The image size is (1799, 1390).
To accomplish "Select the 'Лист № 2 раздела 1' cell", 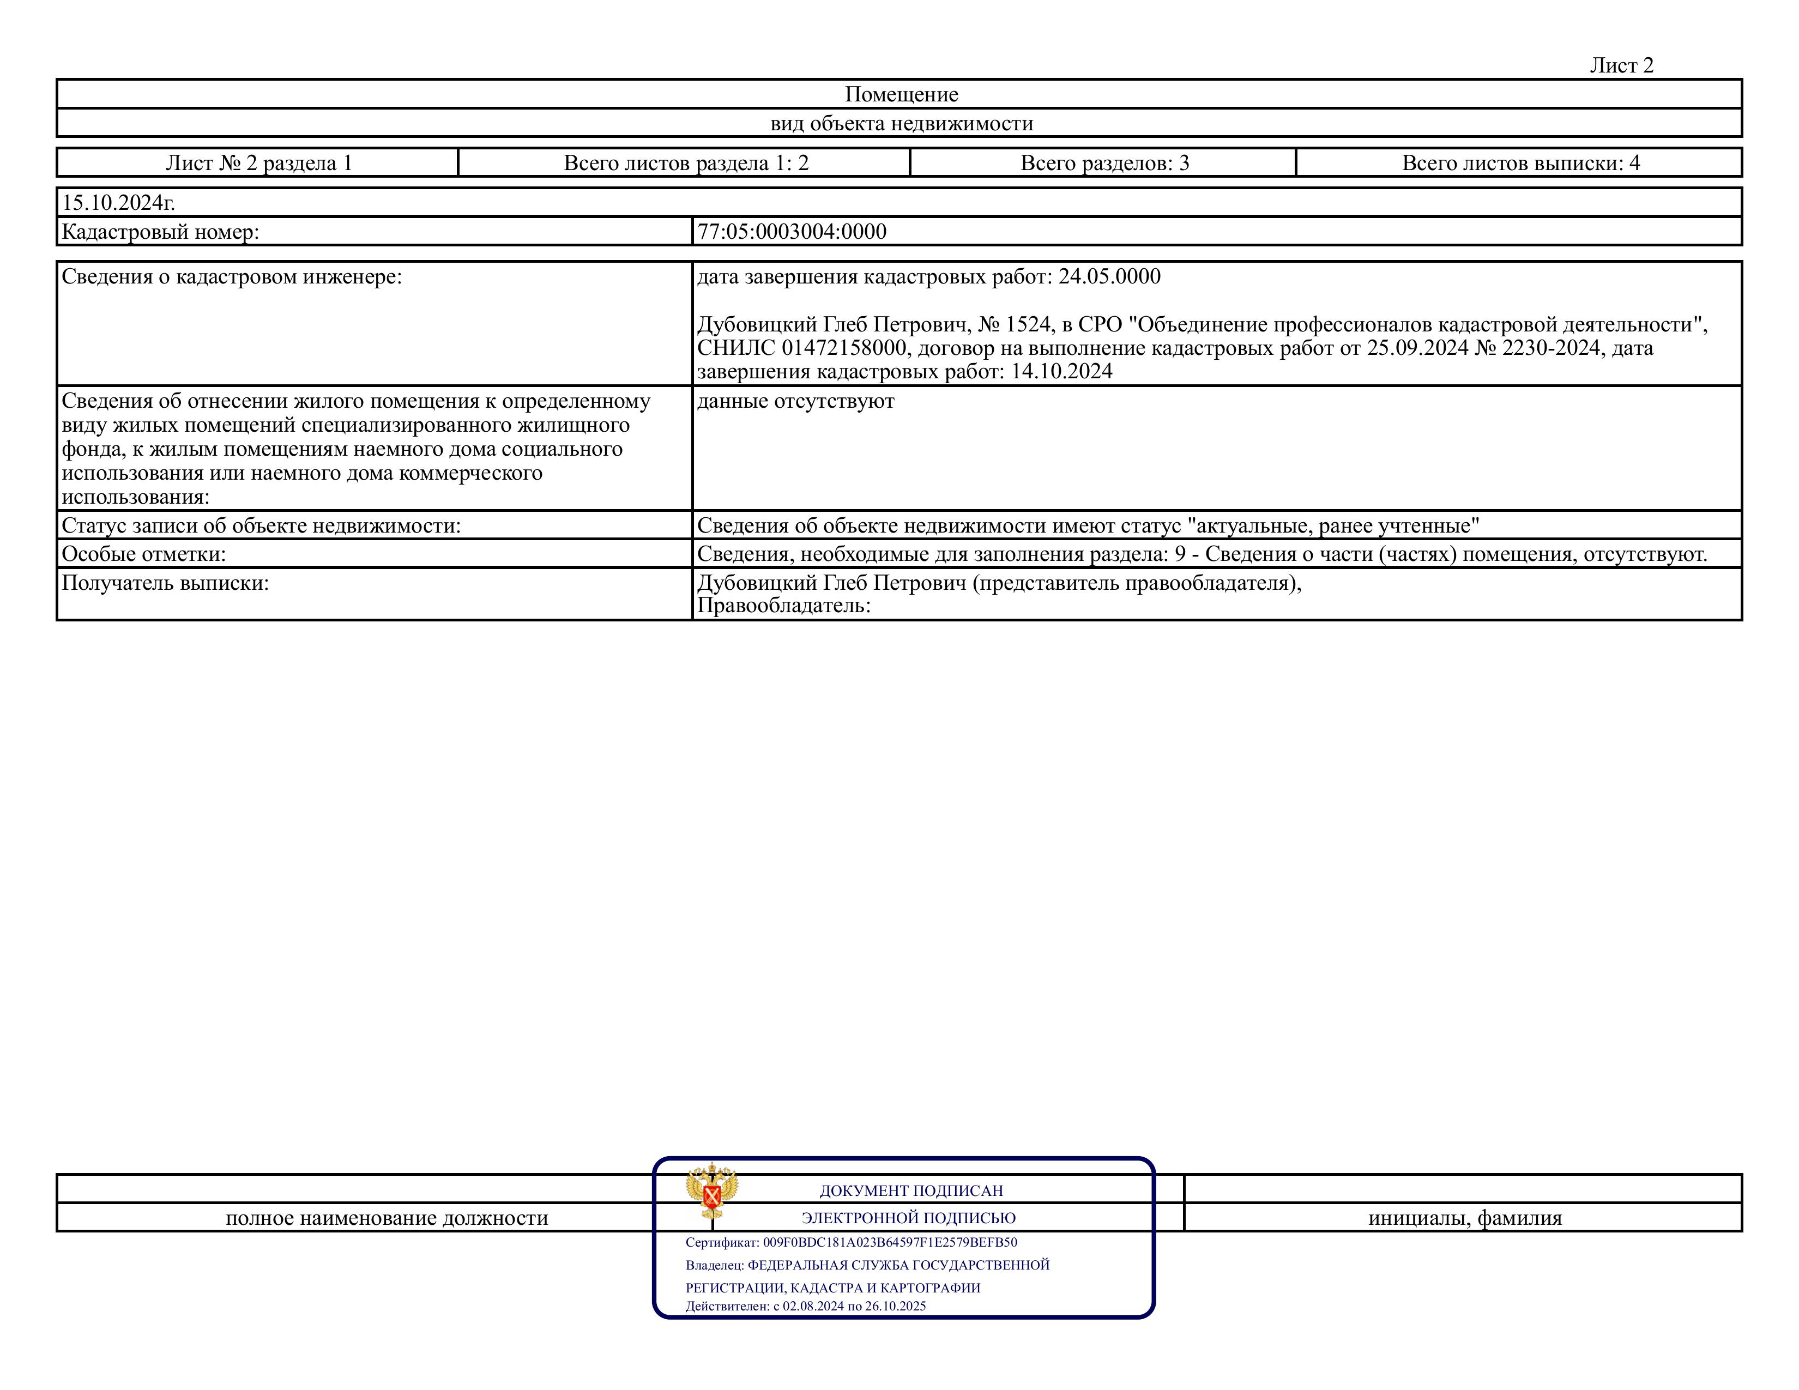I will pos(258,163).
